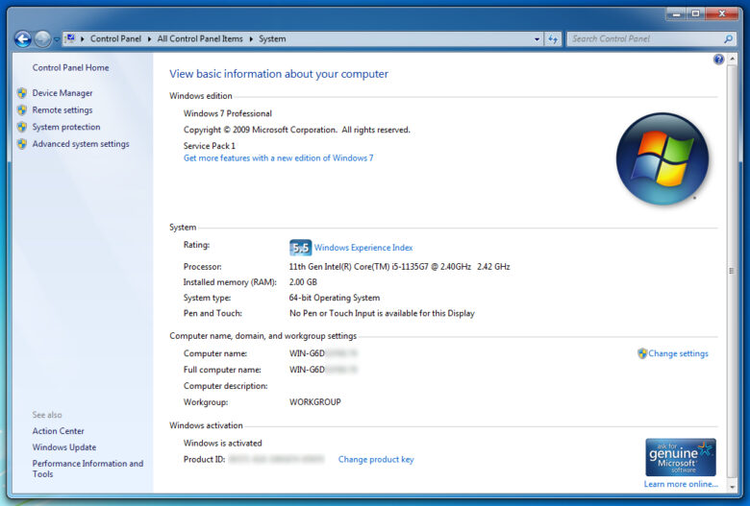Open Advanced system settings
The width and height of the screenshot is (750, 506).
pos(81,144)
